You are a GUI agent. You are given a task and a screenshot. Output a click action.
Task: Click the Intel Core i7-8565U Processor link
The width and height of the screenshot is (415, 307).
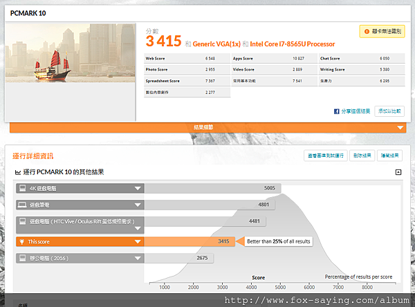coord(293,44)
